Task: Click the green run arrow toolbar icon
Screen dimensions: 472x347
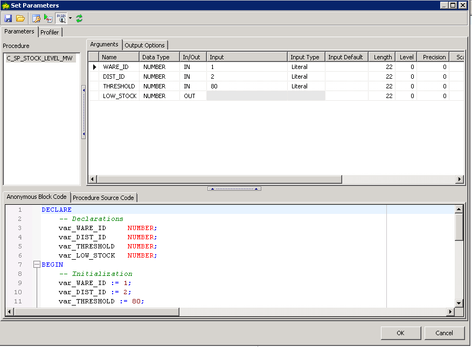Action: (x=48, y=18)
